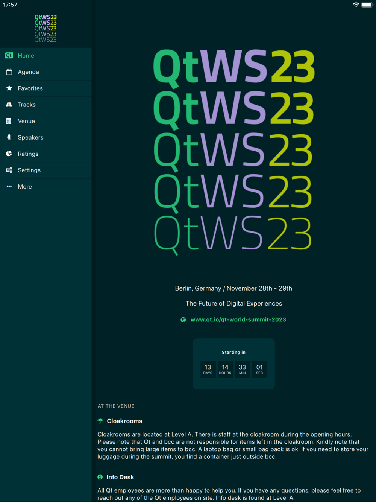Click the Cloakrooms heading

tap(124, 421)
